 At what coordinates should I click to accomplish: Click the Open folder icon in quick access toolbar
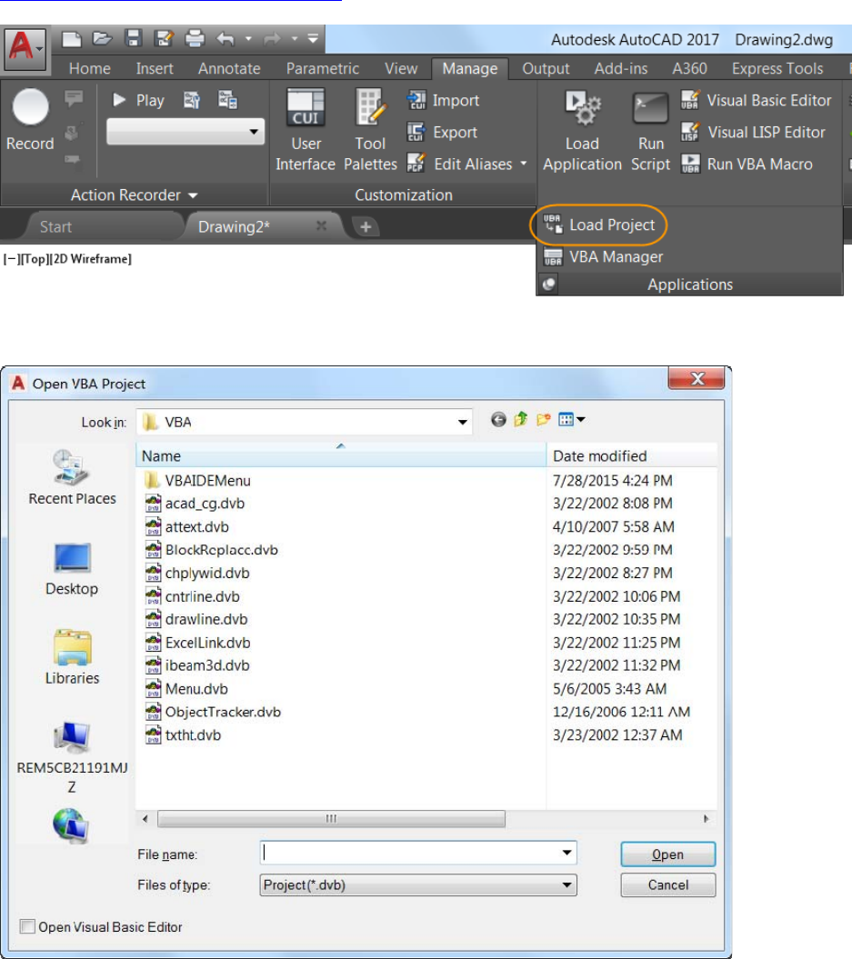102,39
